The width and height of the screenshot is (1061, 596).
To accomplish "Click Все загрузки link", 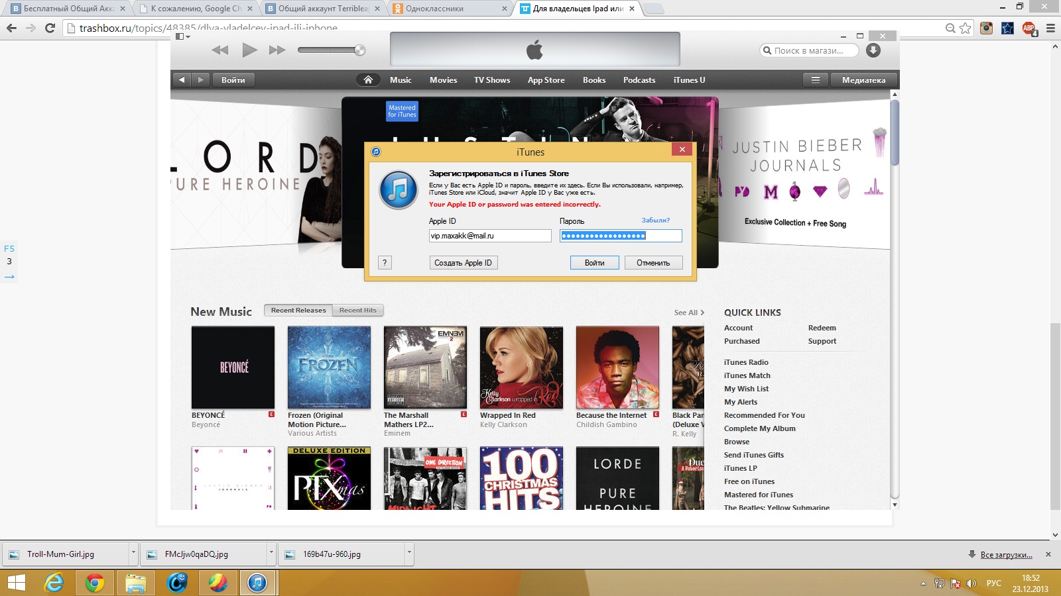I will (x=1006, y=555).
